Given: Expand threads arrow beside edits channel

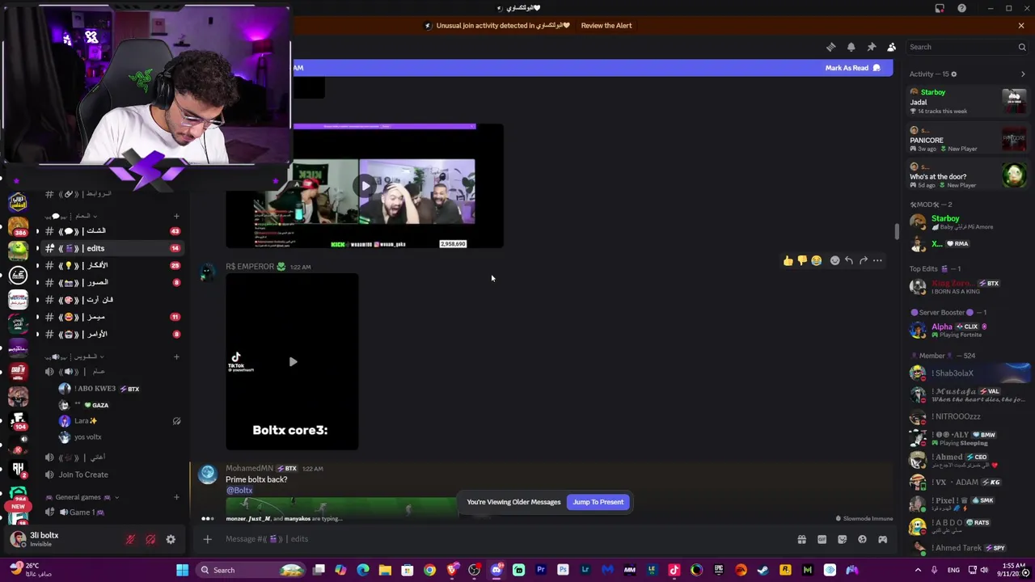Looking at the screenshot, I should pyautogui.click(x=37, y=248).
